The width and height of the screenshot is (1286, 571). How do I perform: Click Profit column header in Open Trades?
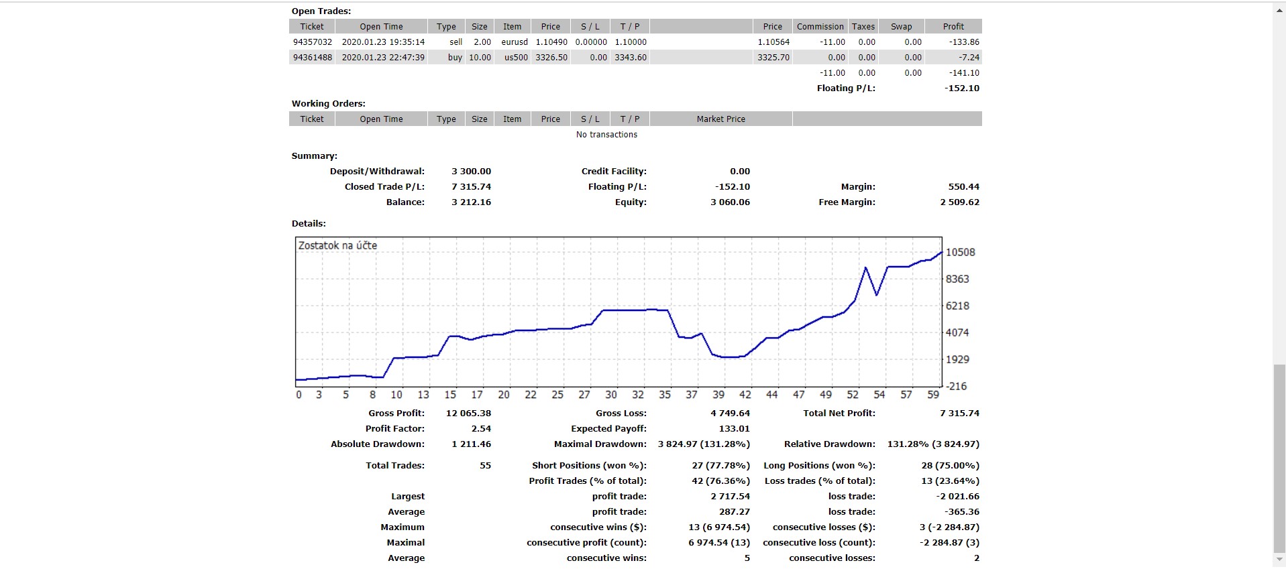tap(953, 27)
